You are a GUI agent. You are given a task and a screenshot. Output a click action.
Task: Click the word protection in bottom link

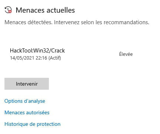pos(49,124)
